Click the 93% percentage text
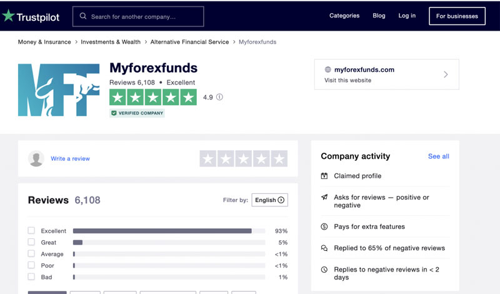This screenshot has height=294, width=500. coord(281,231)
